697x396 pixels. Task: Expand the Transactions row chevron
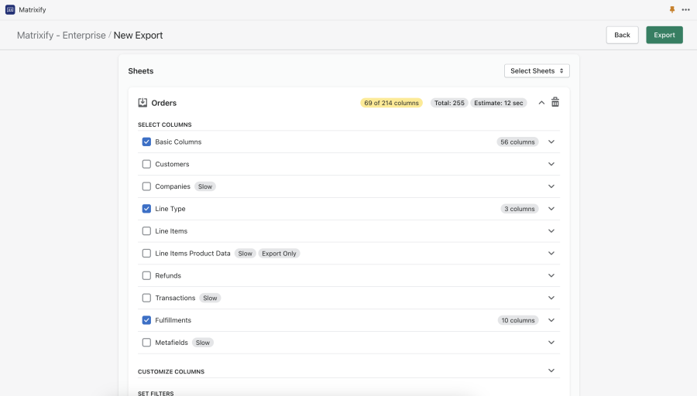coord(551,298)
